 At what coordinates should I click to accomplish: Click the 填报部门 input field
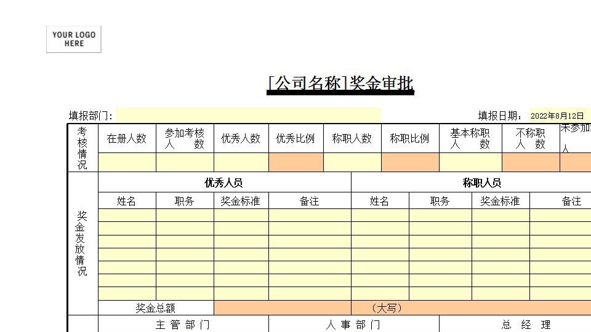click(248, 115)
